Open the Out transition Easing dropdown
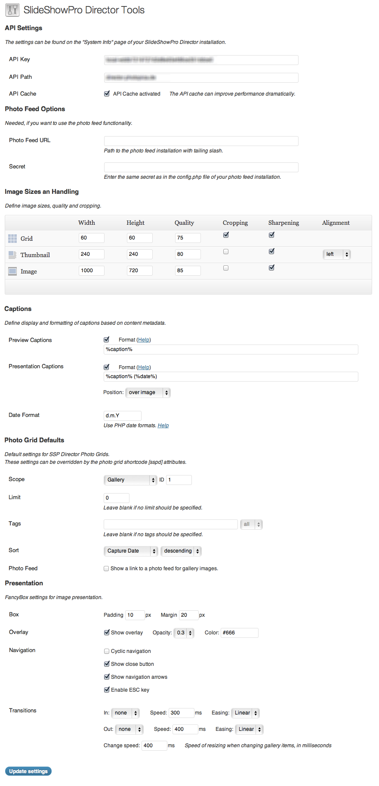This screenshot has width=379, height=786. (x=250, y=729)
